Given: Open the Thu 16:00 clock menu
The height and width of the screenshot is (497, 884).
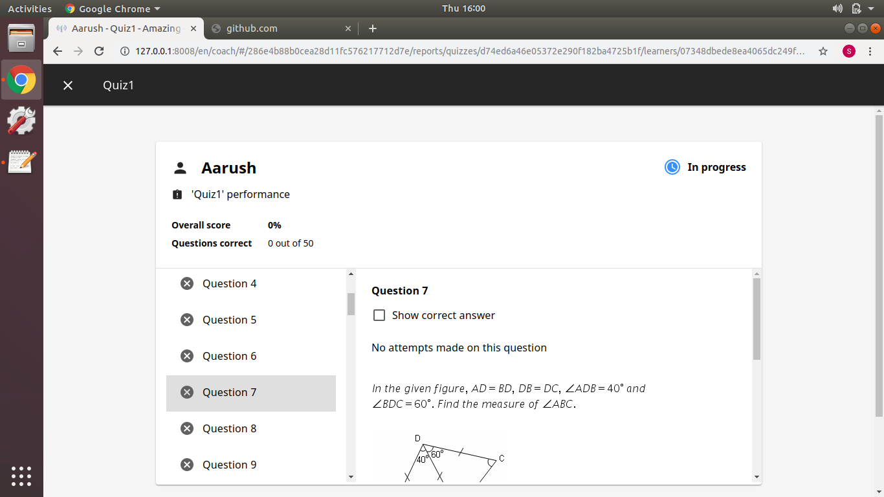Looking at the screenshot, I should tap(463, 8).
